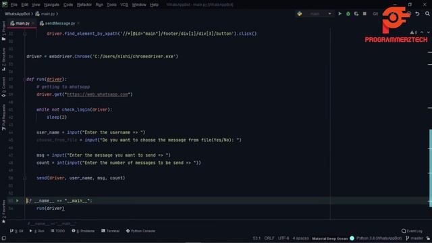Click the lock icon in the status bar
The image size is (432, 243).
click(x=428, y=238)
